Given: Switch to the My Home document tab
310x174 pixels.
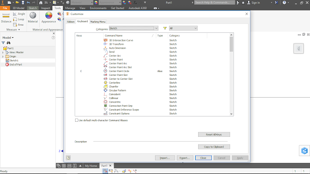Looking at the screenshot, I should (x=91, y=166).
